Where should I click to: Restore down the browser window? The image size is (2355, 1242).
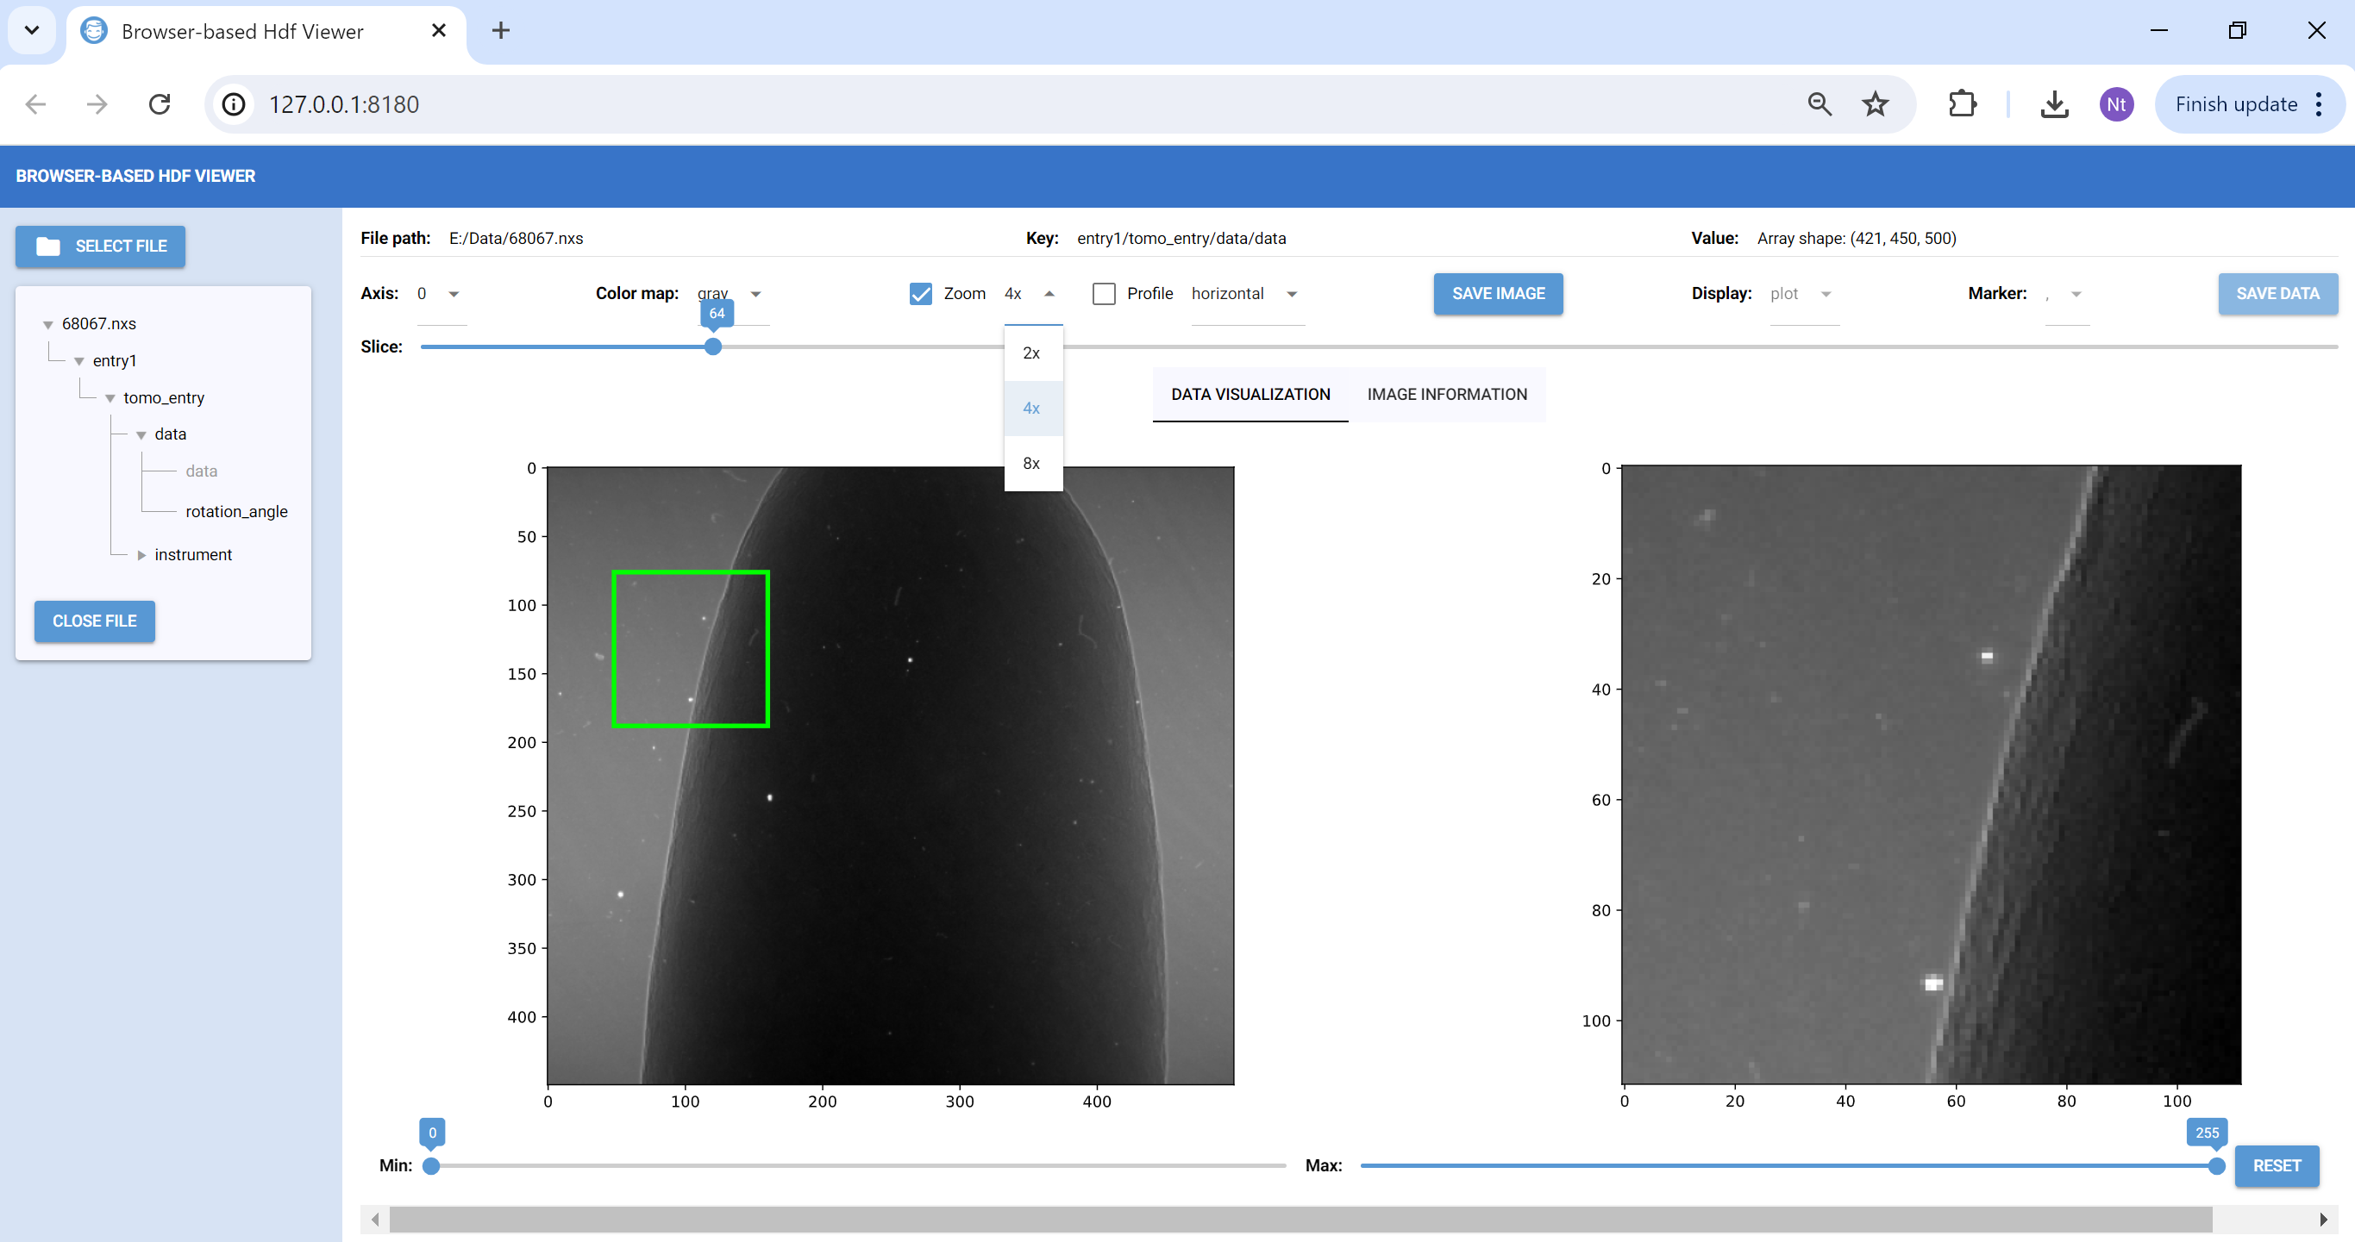tap(2237, 30)
